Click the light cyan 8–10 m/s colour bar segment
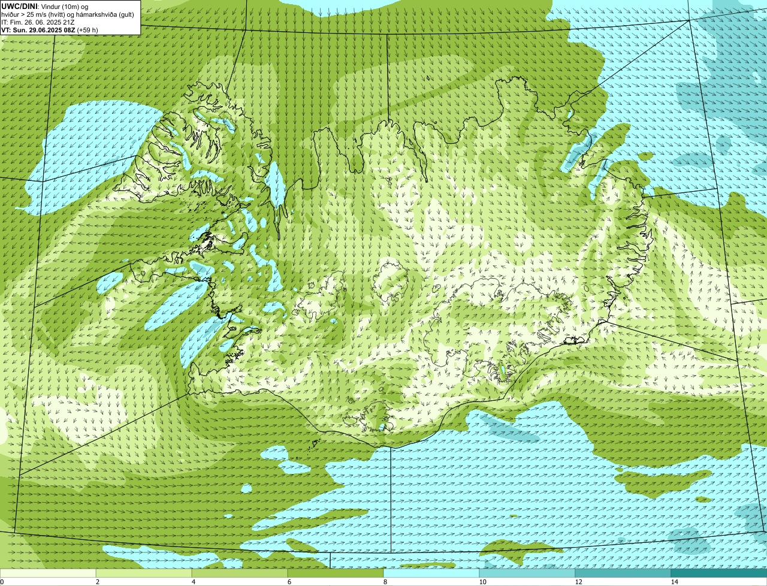 (x=431, y=573)
